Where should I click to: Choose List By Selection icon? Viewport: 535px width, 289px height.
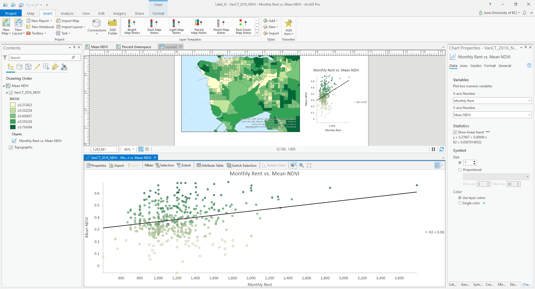tap(28, 67)
